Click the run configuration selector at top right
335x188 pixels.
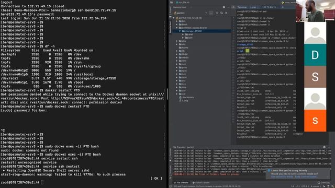(x=288, y=2)
